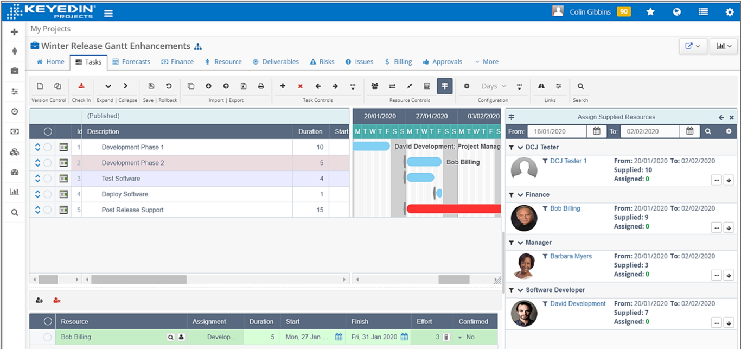Open the external link share dropdown
Screen dimensions: 741x349
[x=693, y=46]
